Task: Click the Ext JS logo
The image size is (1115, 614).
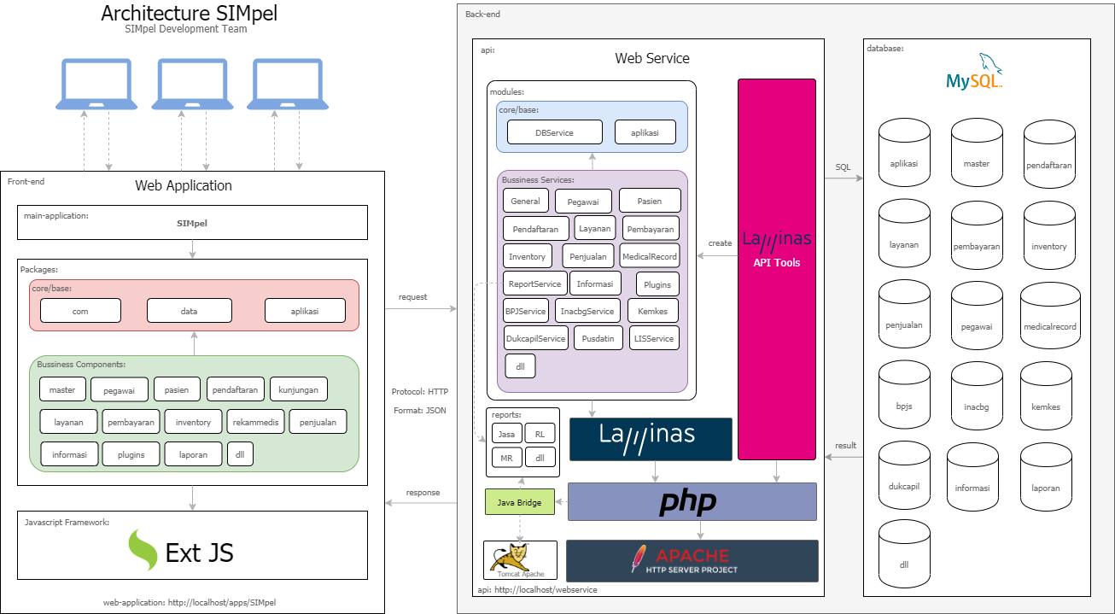Action: [x=181, y=552]
